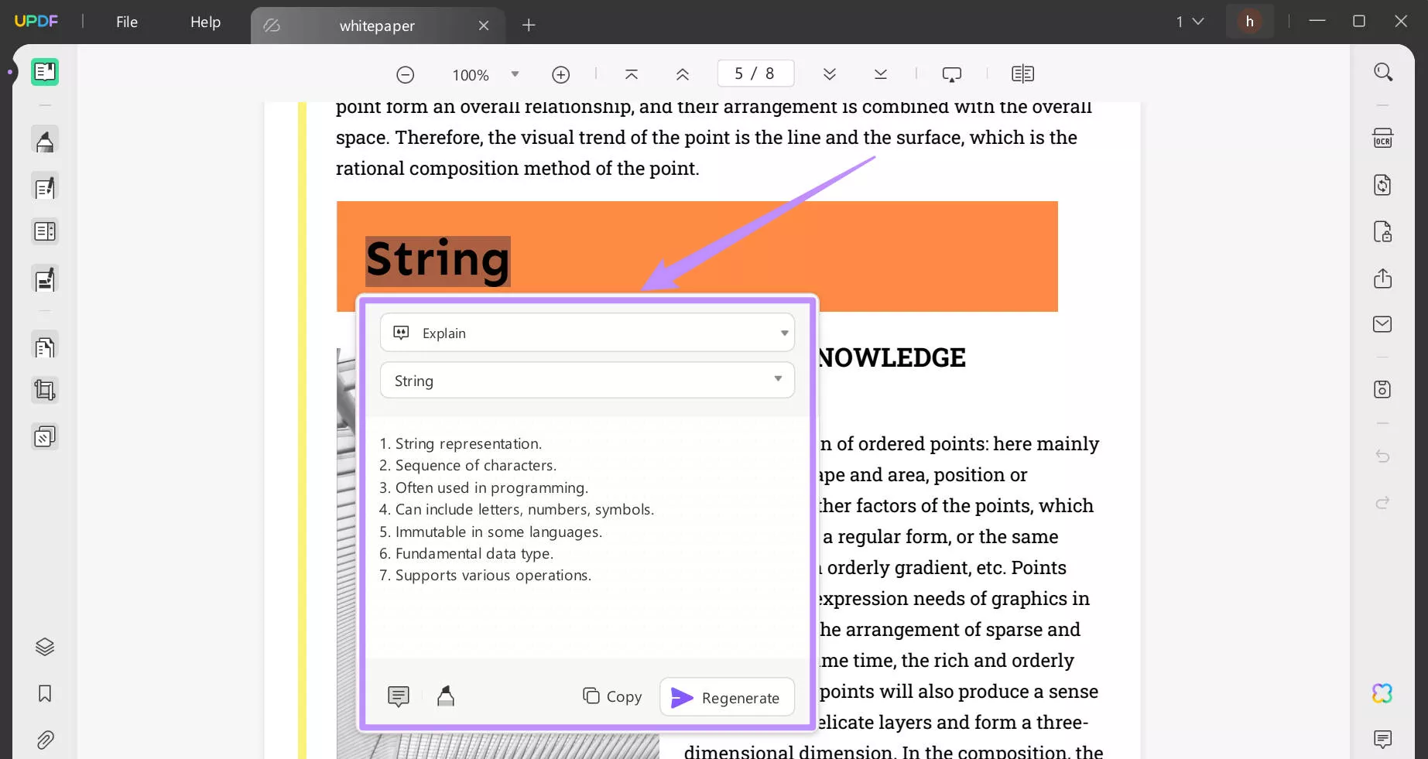1428x759 pixels.
Task: Select the Comment highlighter tool in sidebar
Action: (45, 141)
